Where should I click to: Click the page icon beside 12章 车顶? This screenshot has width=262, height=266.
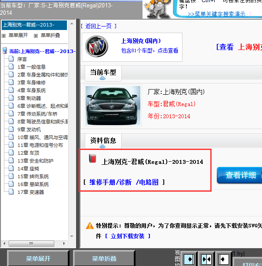(x=11, y=153)
